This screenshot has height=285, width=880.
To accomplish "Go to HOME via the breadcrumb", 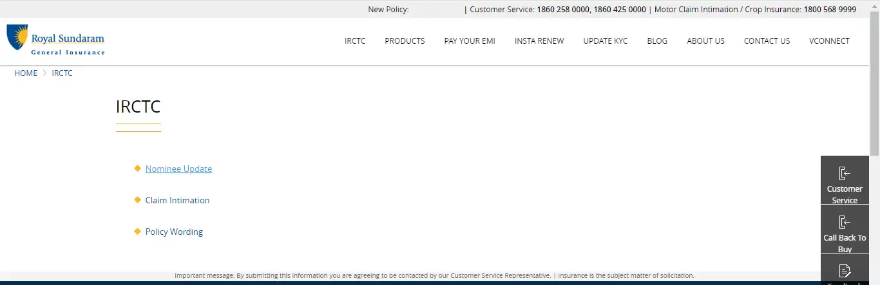I will (26, 73).
